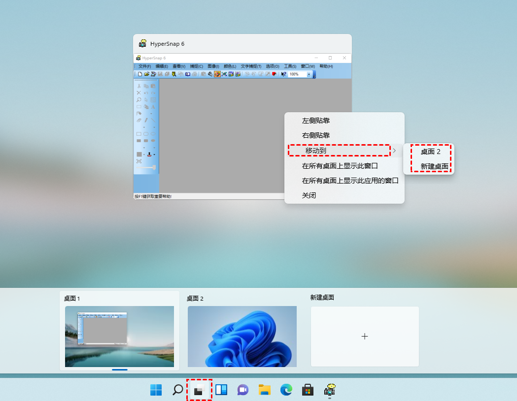Choose 右侧贴靠 from the context menu
517x401 pixels.
pyautogui.click(x=316, y=135)
